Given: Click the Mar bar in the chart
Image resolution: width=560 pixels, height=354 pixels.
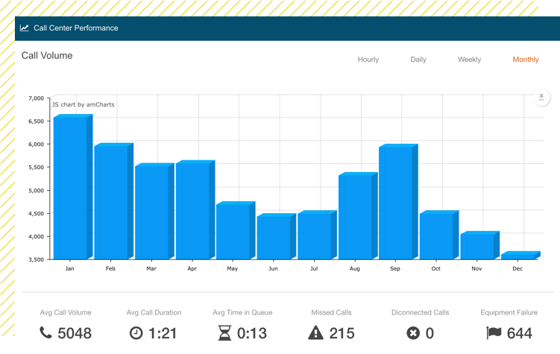Looking at the screenshot, I should [x=154, y=211].
